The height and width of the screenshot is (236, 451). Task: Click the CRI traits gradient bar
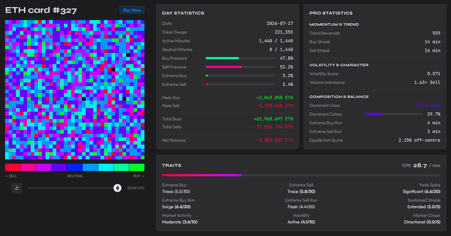tap(301, 175)
